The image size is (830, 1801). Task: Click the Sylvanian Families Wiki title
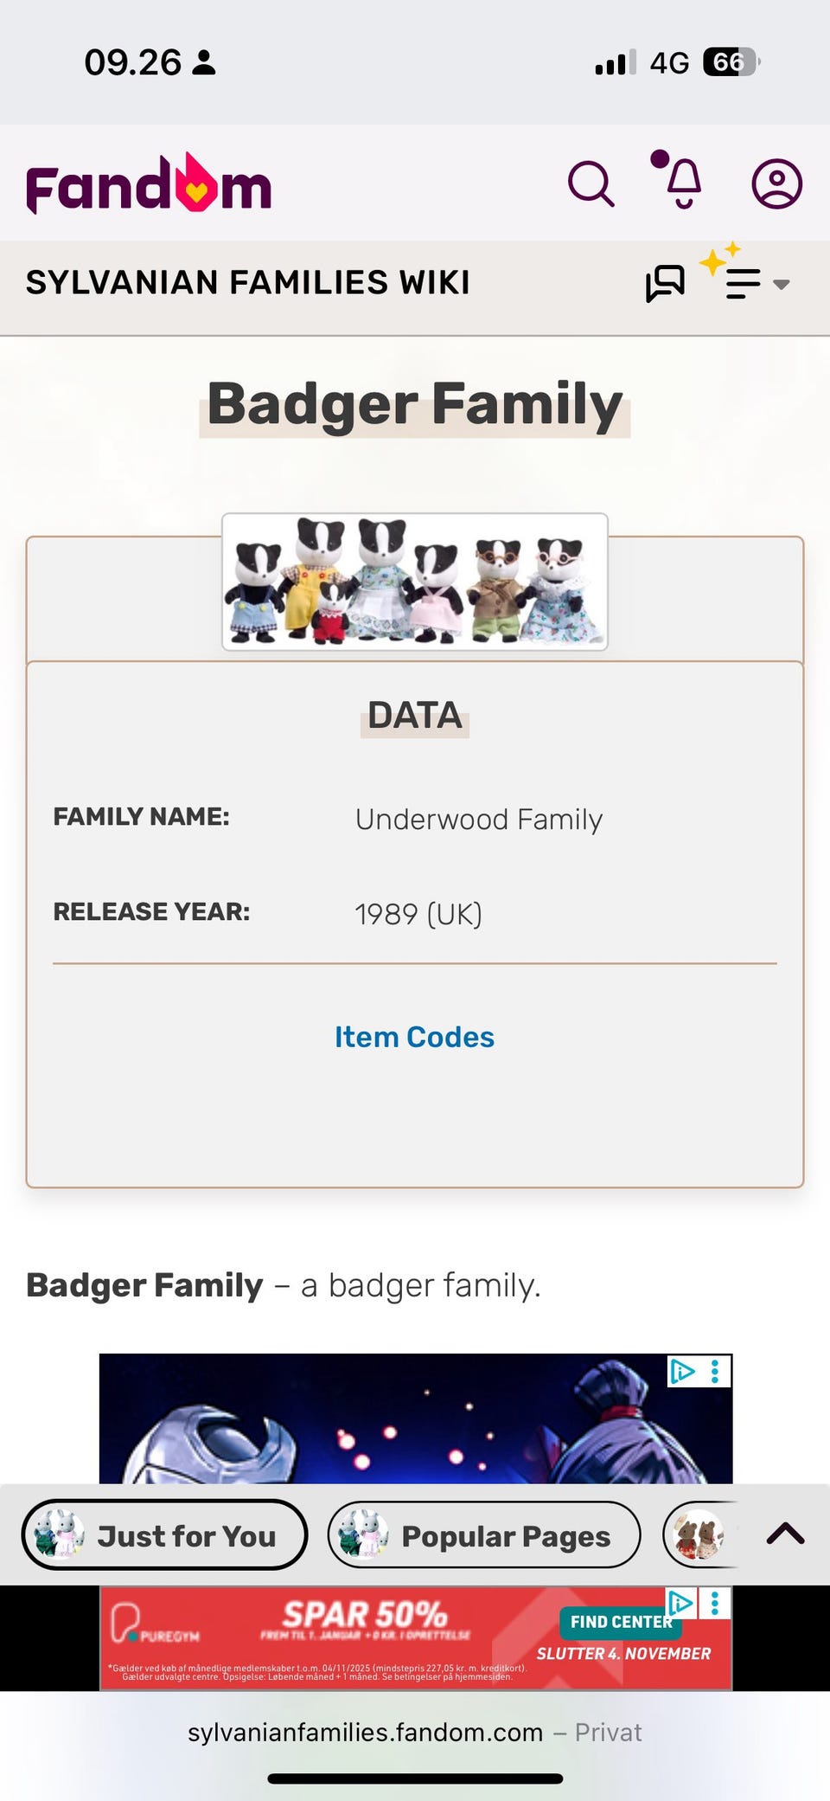click(x=248, y=283)
